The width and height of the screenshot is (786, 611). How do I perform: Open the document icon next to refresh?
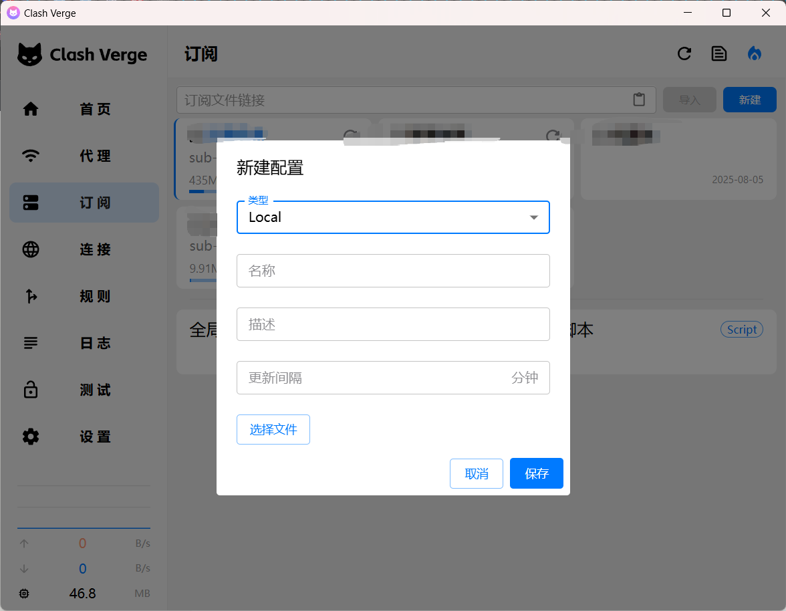719,53
